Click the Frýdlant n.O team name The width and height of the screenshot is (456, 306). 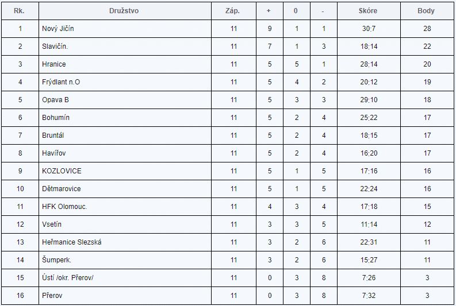click(61, 82)
